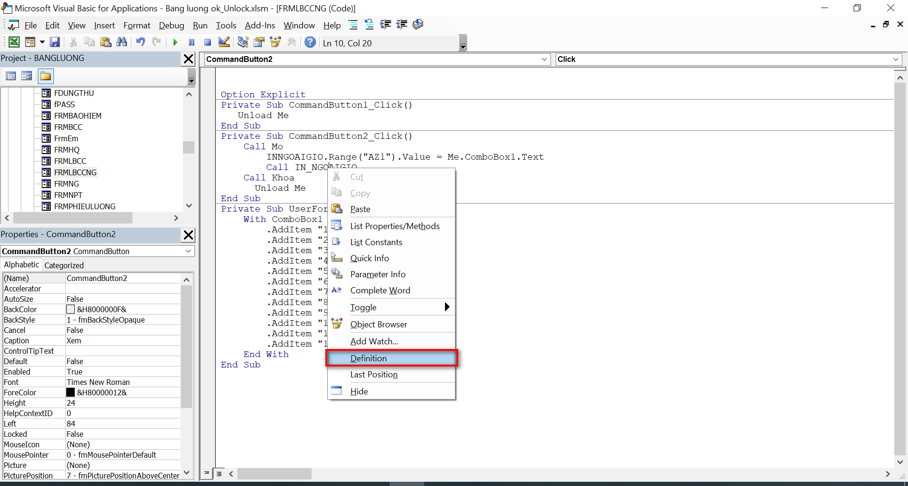Open the CommandButton2 object dropdown
Viewport: 908px width, 486px height.
(x=544, y=60)
